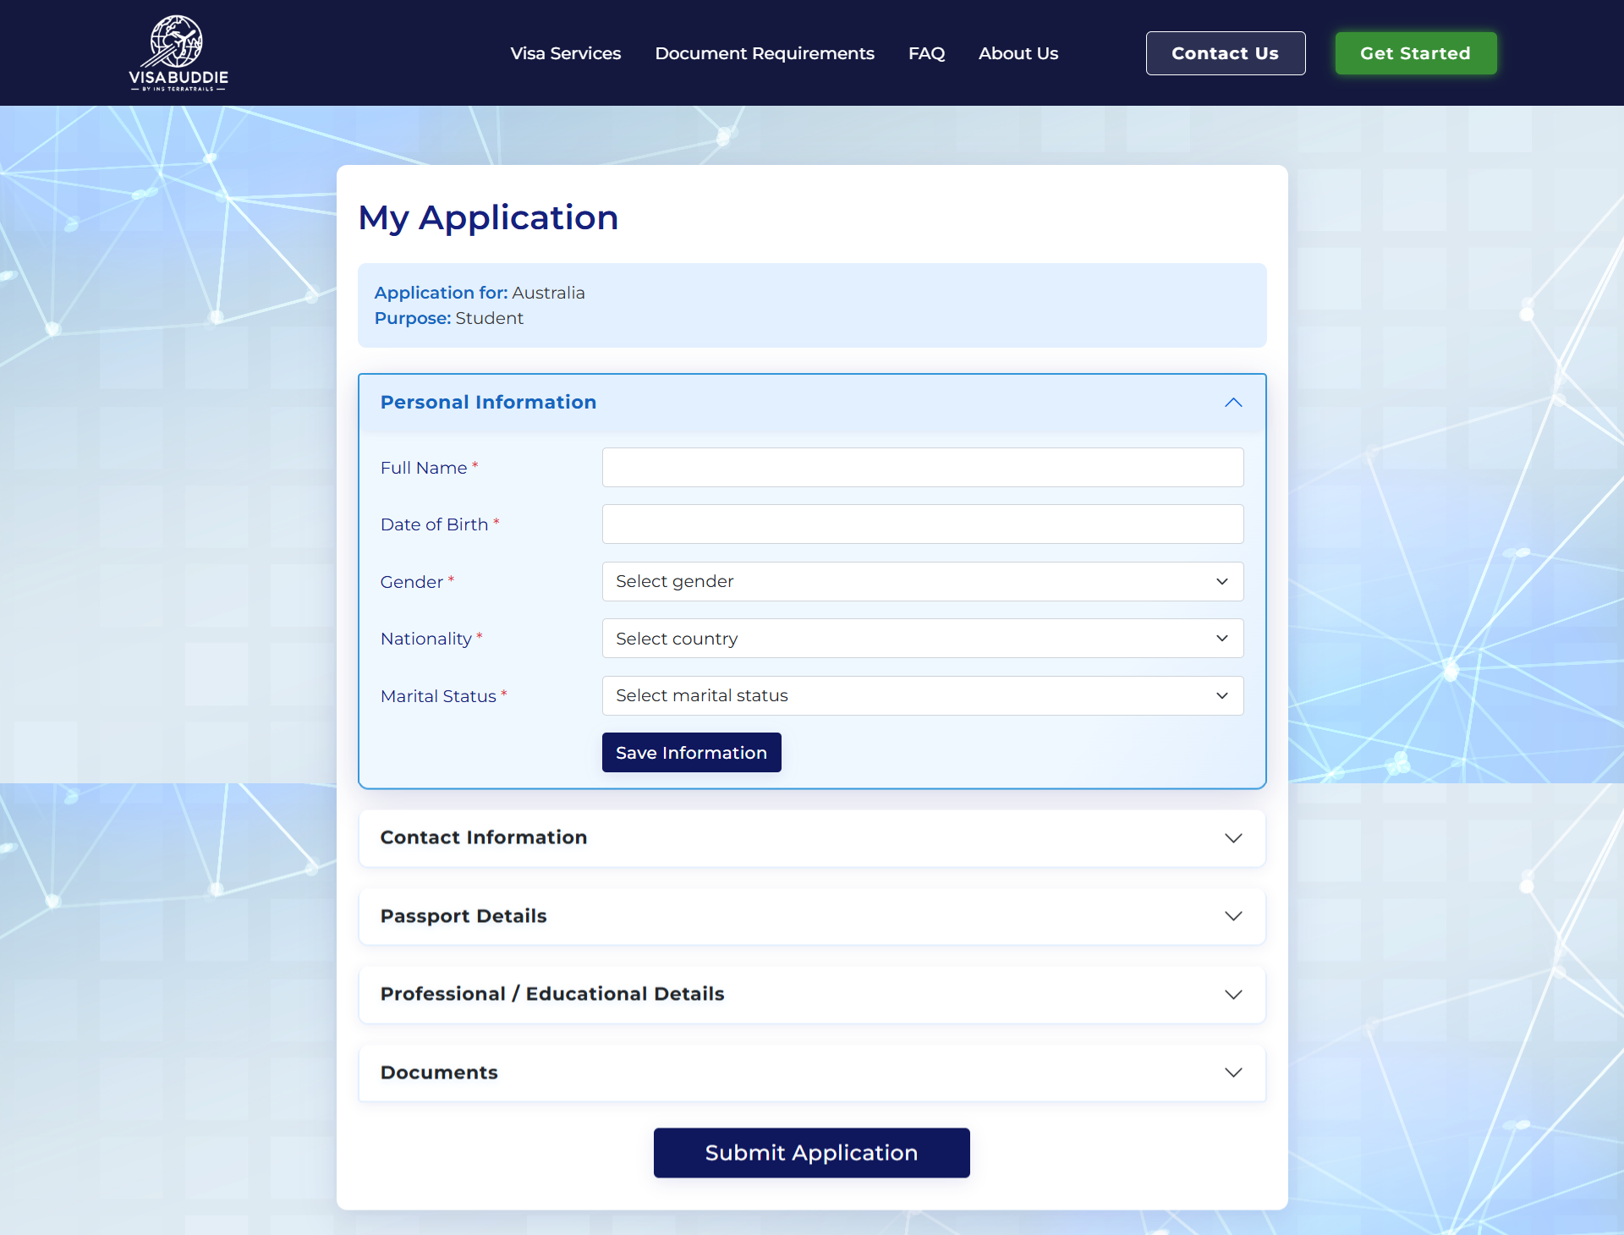
Task: Open the FAQ navigation link
Action: tap(926, 53)
